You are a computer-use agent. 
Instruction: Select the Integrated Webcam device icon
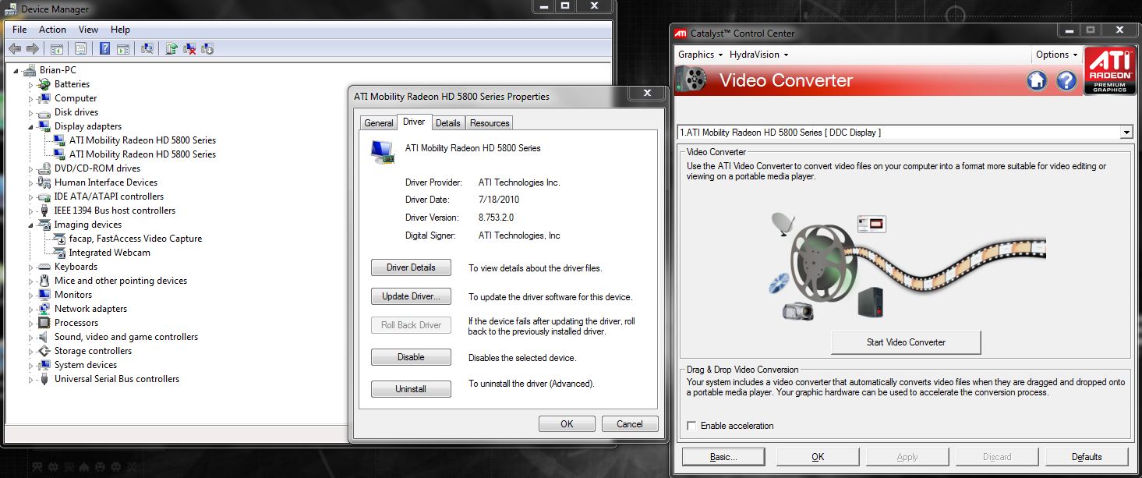tap(59, 253)
